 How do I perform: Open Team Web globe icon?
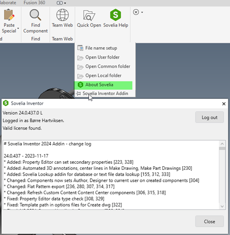tap(62, 15)
